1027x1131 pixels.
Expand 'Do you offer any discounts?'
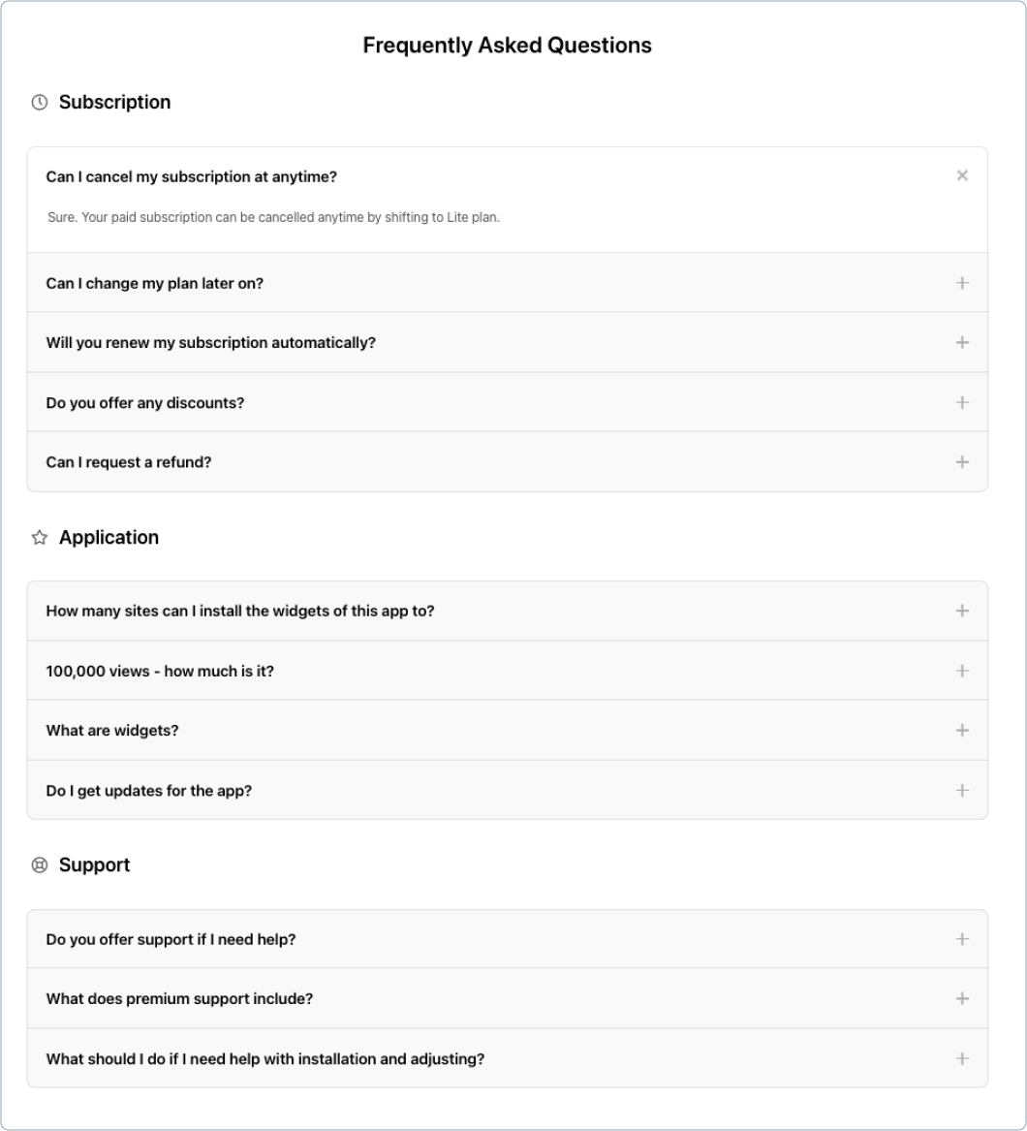click(x=962, y=402)
